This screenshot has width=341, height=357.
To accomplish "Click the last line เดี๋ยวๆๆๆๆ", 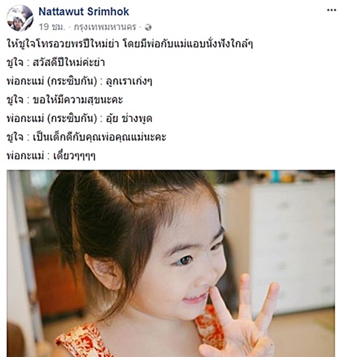I will point(51,156).
